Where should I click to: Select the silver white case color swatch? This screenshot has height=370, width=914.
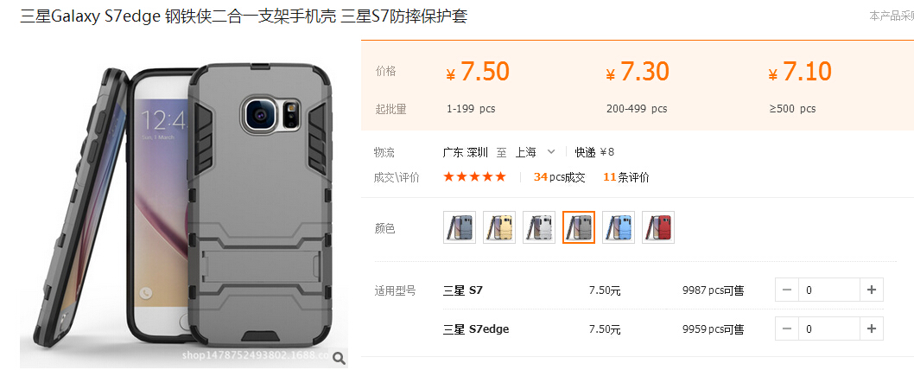[538, 227]
